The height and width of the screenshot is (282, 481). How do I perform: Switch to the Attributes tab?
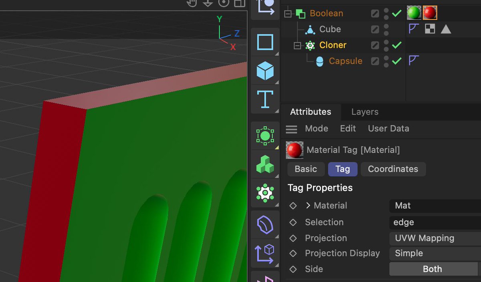click(311, 112)
